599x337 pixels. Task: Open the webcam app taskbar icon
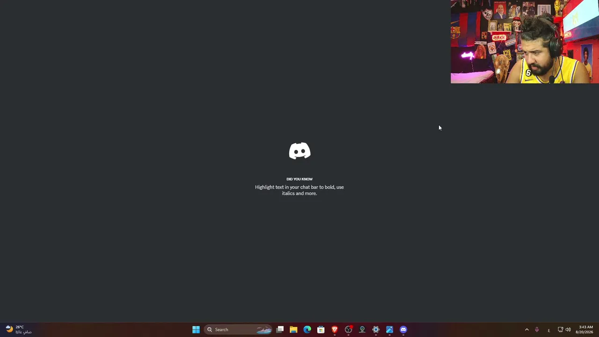[x=362, y=330]
